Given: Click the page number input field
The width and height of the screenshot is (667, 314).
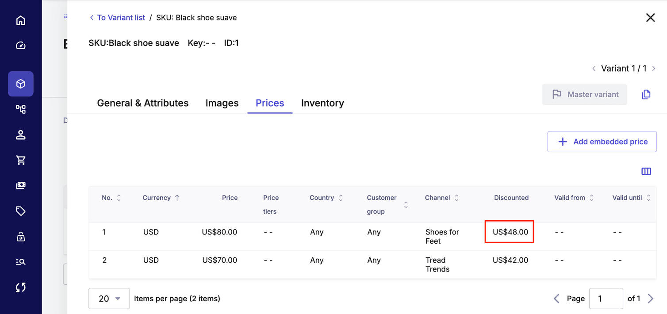Looking at the screenshot, I should 606,299.
